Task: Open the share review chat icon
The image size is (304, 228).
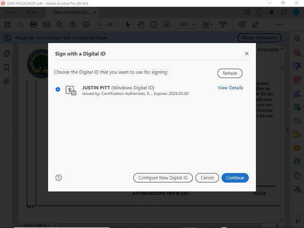Action: 247,12
